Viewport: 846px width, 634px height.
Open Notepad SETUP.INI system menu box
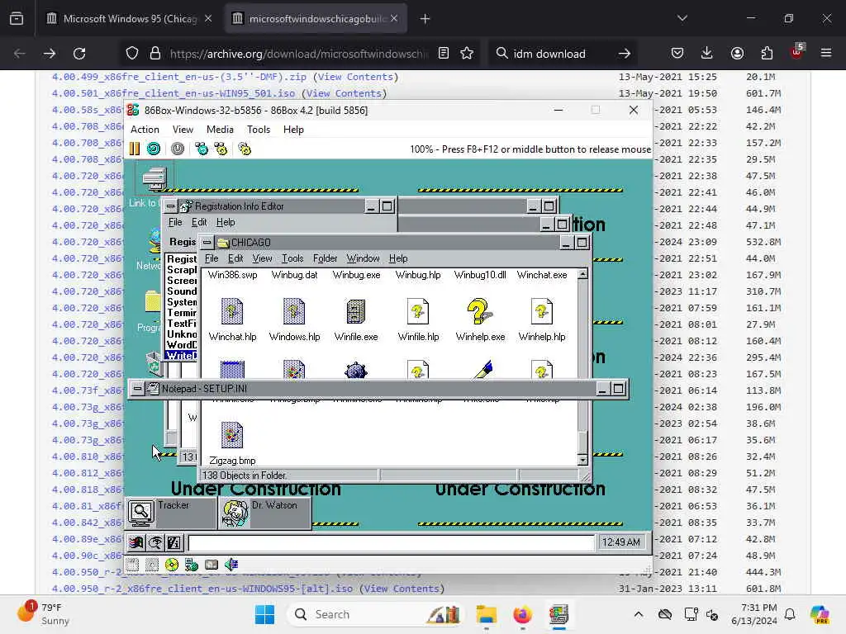[138, 389]
